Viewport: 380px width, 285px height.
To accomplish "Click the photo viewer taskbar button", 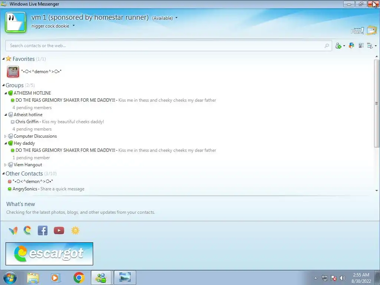I will (125, 278).
